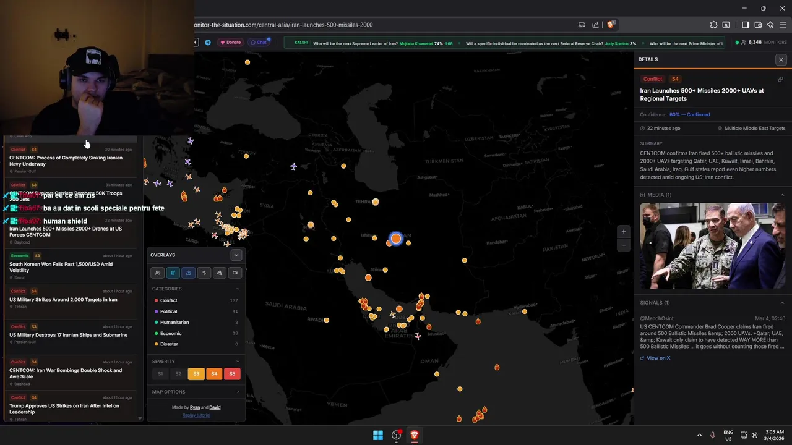Image resolution: width=792 pixels, height=445 pixels.
Task: Toggle the pizza slice overlay icon
Action: (219, 273)
